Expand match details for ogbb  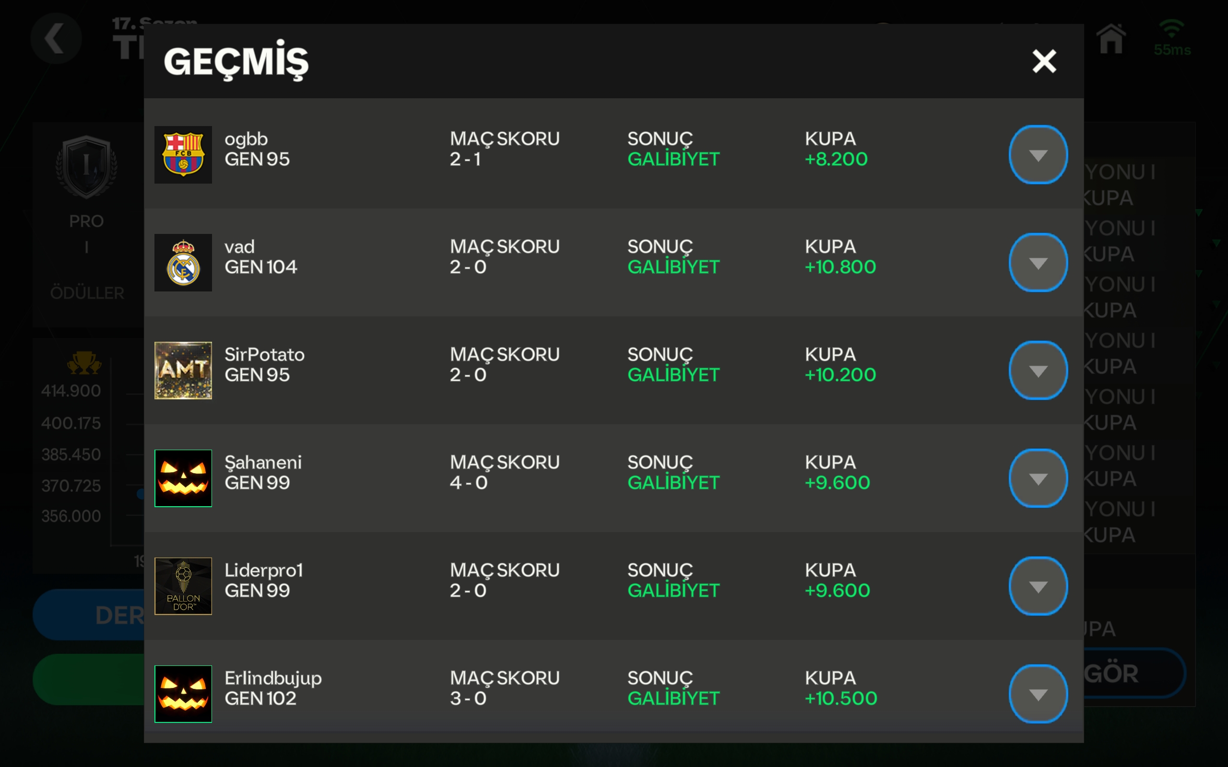click(x=1038, y=155)
